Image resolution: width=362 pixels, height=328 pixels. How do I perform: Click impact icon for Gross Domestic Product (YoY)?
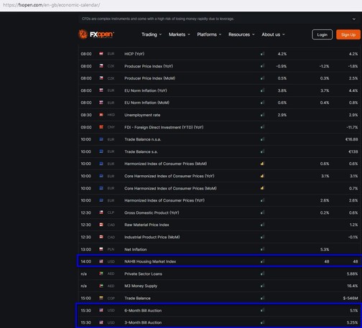click(262, 212)
